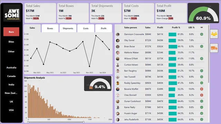
Task: Click green check icon for Dennison Crosswaite
Action: [x=202, y=34]
